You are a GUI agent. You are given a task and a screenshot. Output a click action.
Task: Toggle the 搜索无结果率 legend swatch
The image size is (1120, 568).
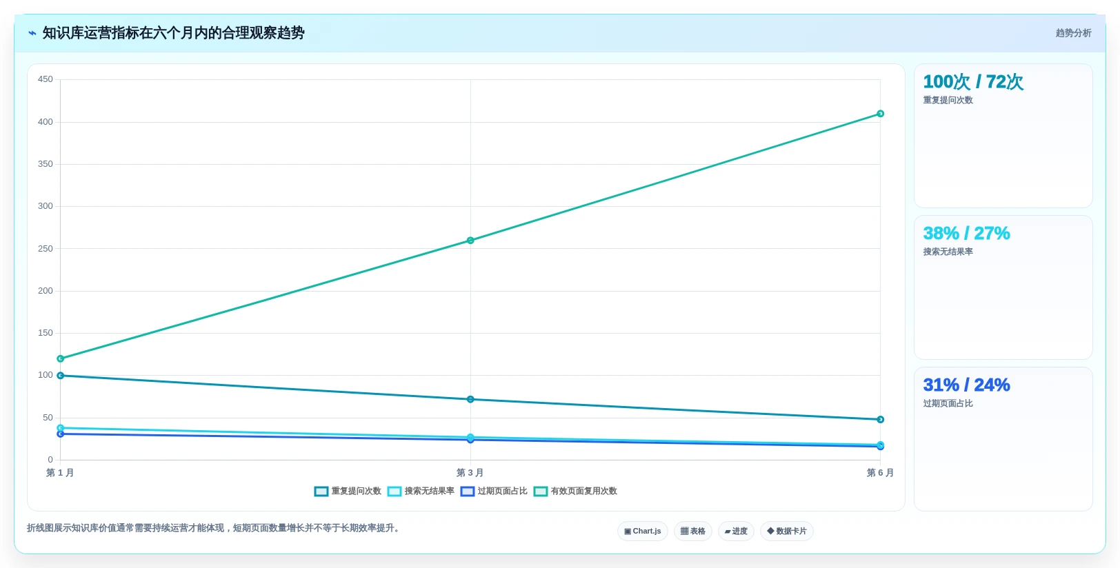(x=394, y=491)
